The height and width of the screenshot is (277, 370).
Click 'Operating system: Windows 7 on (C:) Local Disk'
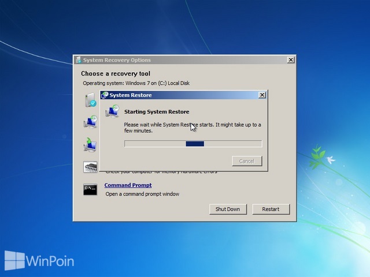coord(136,83)
